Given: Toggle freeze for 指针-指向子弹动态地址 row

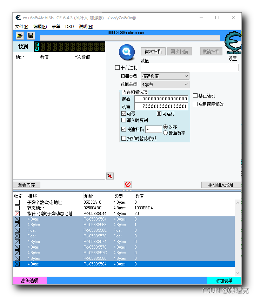Looking at the screenshot, I should point(17,214).
